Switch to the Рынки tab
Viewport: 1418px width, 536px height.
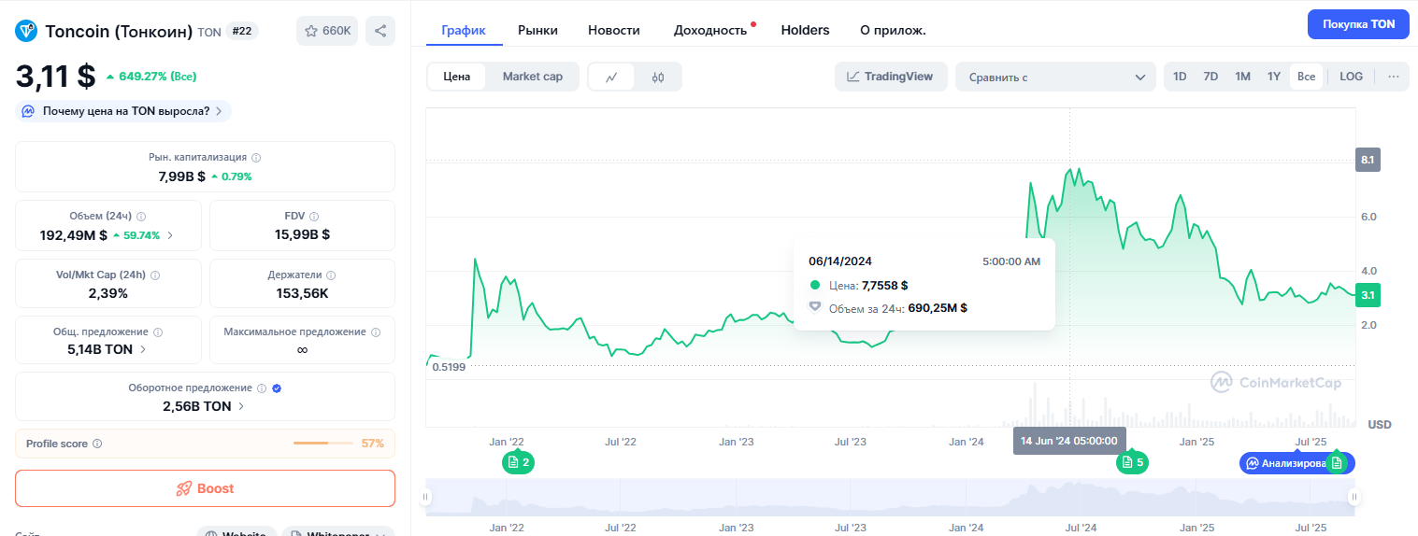(x=537, y=30)
